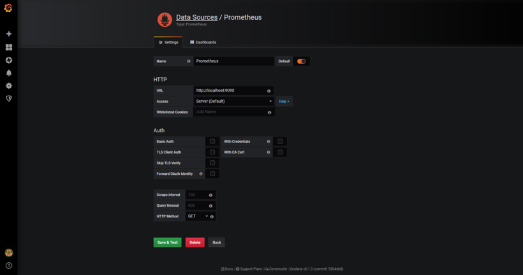Click the Save & Test button
Viewport: 523px width, 275px height.
167,242
